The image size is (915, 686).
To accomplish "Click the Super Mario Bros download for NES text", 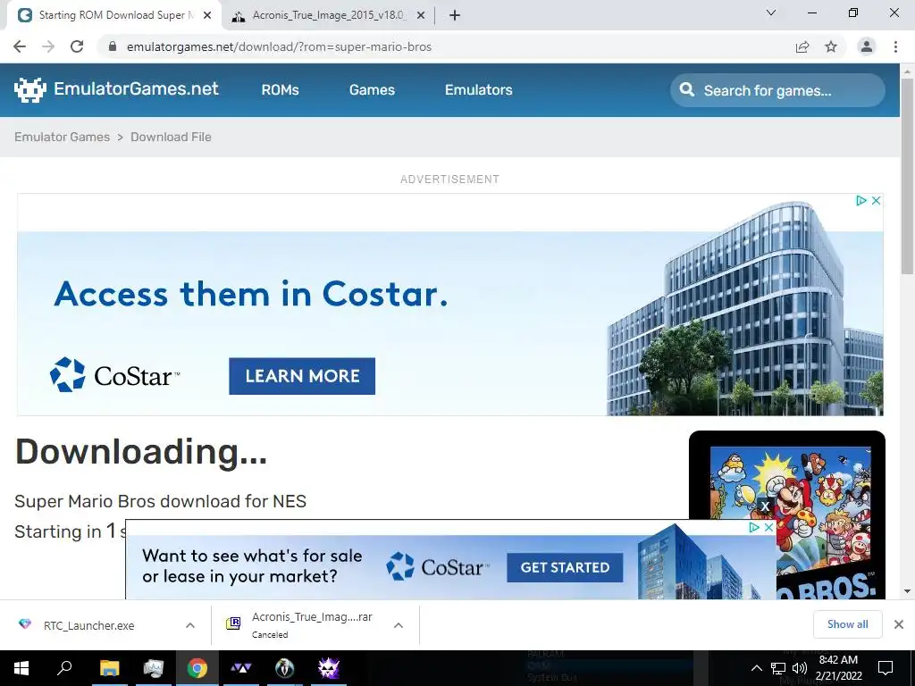I will (161, 501).
